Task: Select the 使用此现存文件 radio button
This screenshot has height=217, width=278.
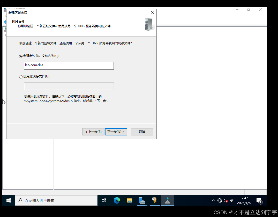Action: point(21,77)
